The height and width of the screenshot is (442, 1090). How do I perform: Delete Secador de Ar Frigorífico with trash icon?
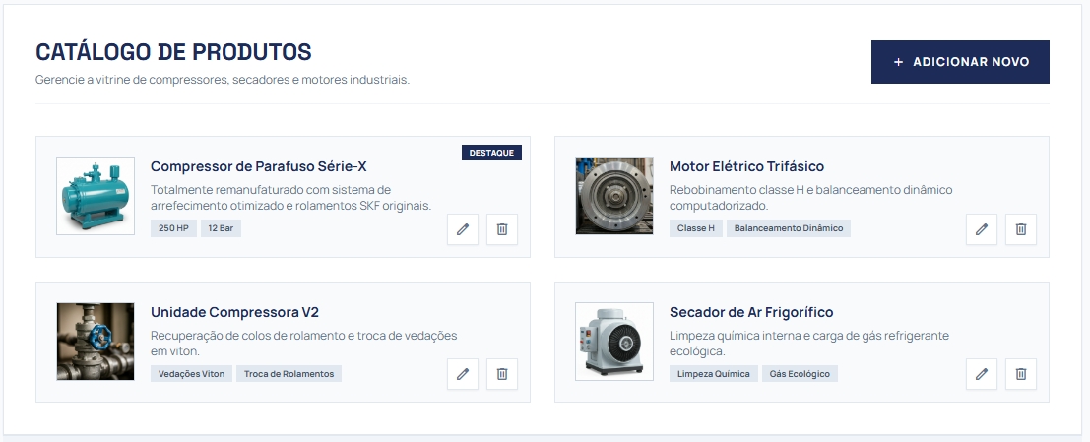click(1020, 374)
